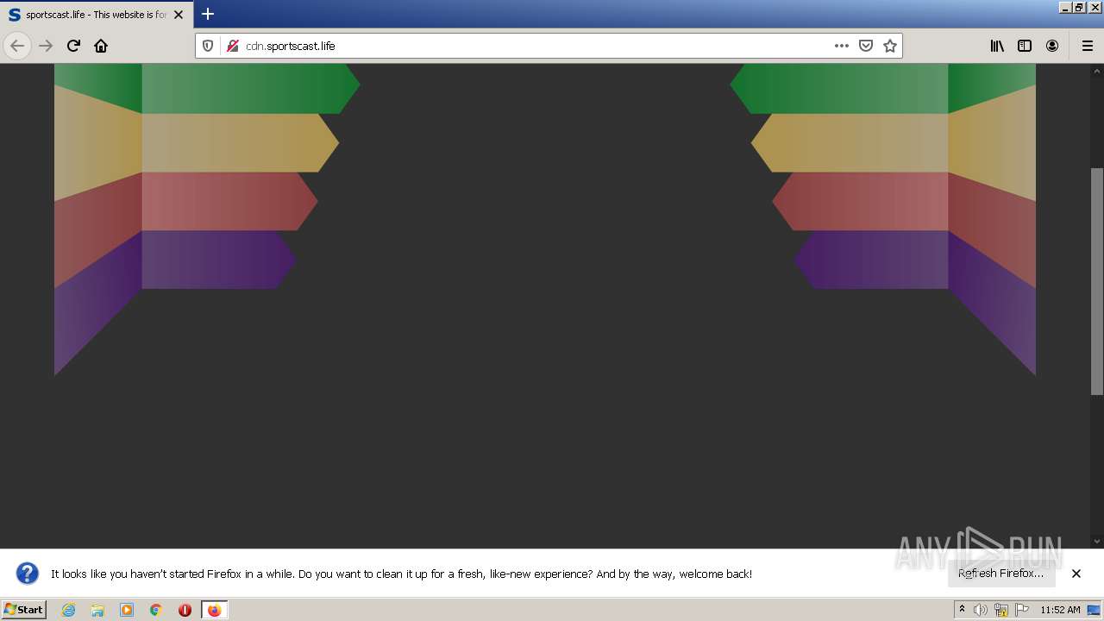Select the sportscast.life tab

click(x=96, y=15)
